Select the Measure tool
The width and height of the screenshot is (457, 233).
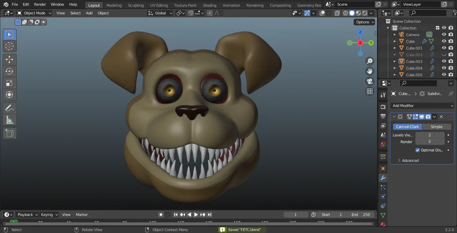click(10, 120)
